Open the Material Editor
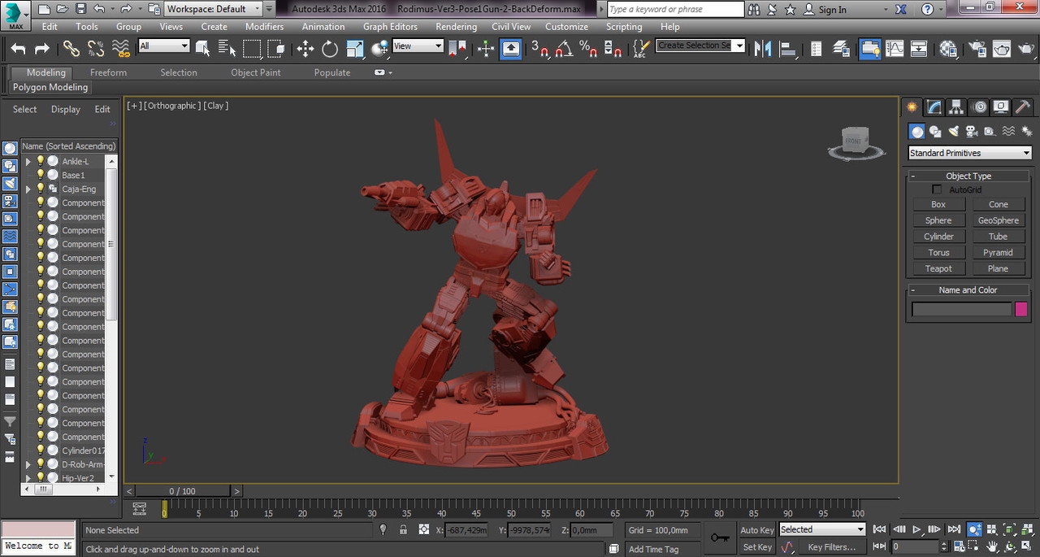The image size is (1040, 557). pos(948,49)
